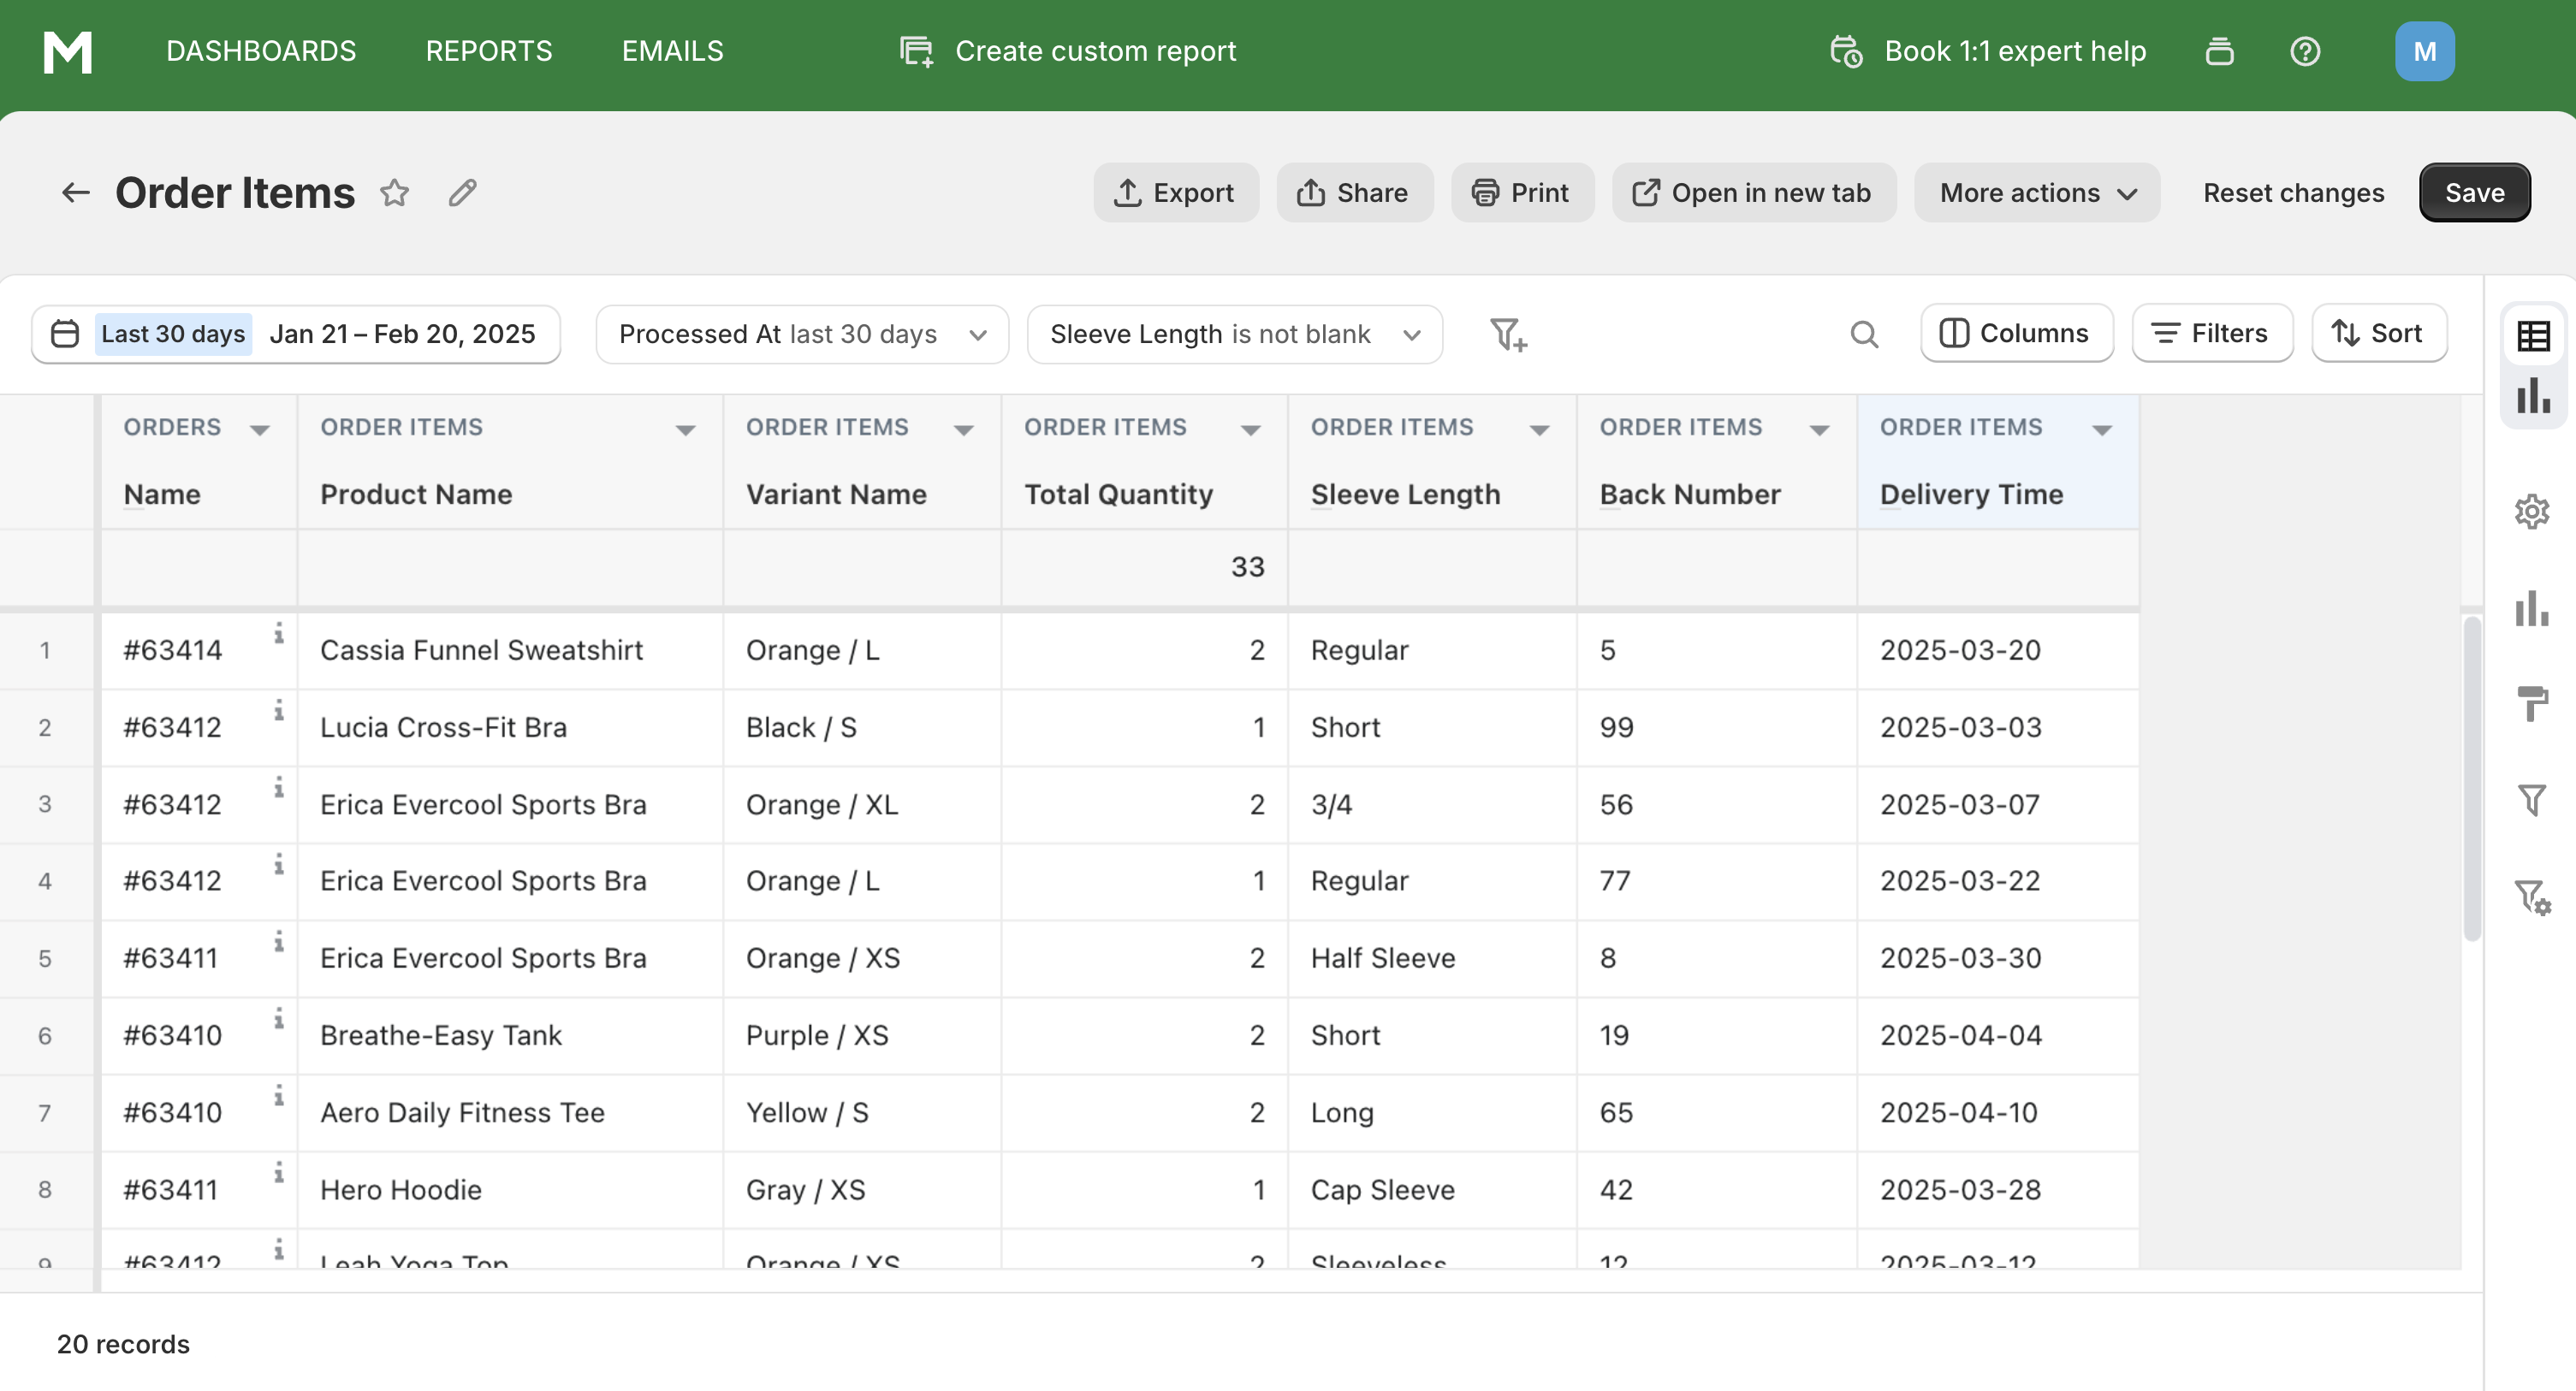Click the Export button
The width and height of the screenshot is (2576, 1391).
(1175, 192)
